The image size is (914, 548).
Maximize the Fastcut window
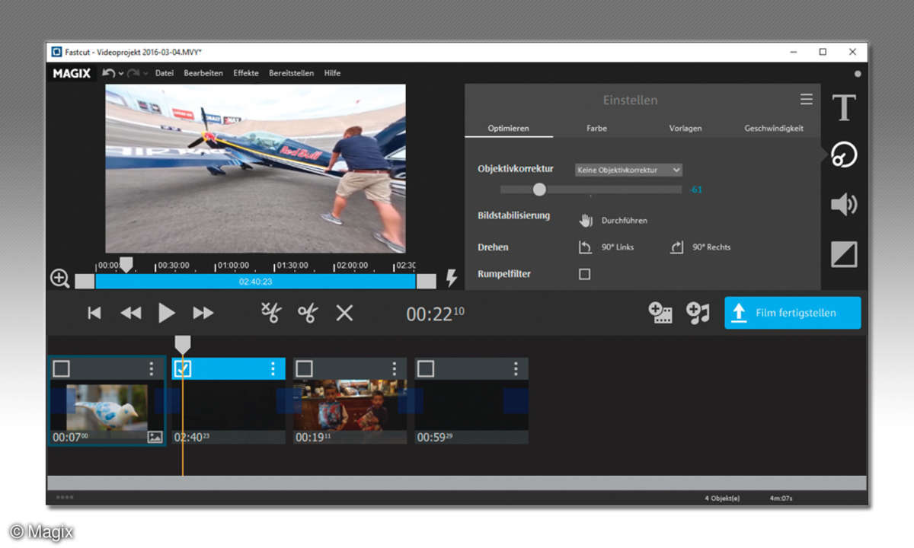coord(823,52)
